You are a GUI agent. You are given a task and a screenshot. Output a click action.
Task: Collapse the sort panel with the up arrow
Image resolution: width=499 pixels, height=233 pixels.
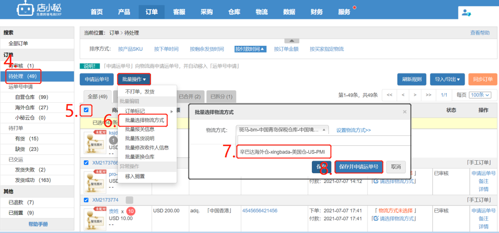(292, 41)
